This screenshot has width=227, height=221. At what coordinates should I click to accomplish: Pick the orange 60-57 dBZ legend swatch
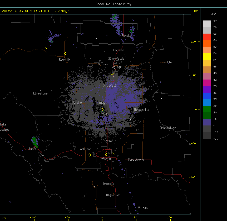tap(207, 43)
